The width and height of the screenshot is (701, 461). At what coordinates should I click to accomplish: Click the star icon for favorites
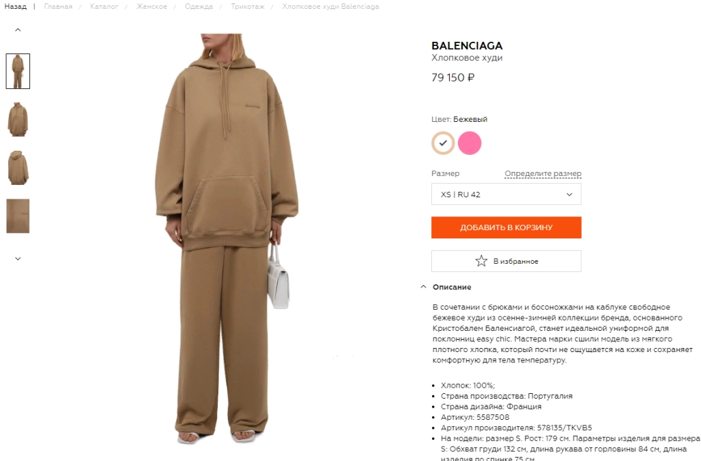tap(481, 261)
